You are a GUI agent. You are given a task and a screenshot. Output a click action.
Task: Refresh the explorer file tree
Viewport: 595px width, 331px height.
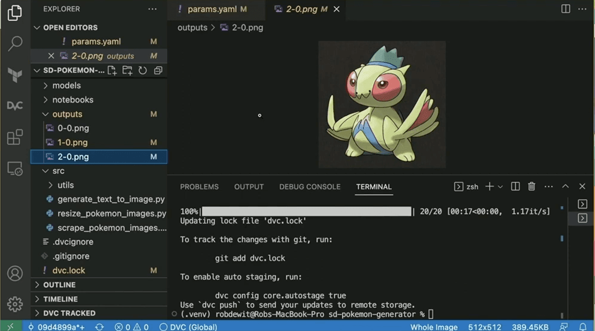[x=143, y=71]
